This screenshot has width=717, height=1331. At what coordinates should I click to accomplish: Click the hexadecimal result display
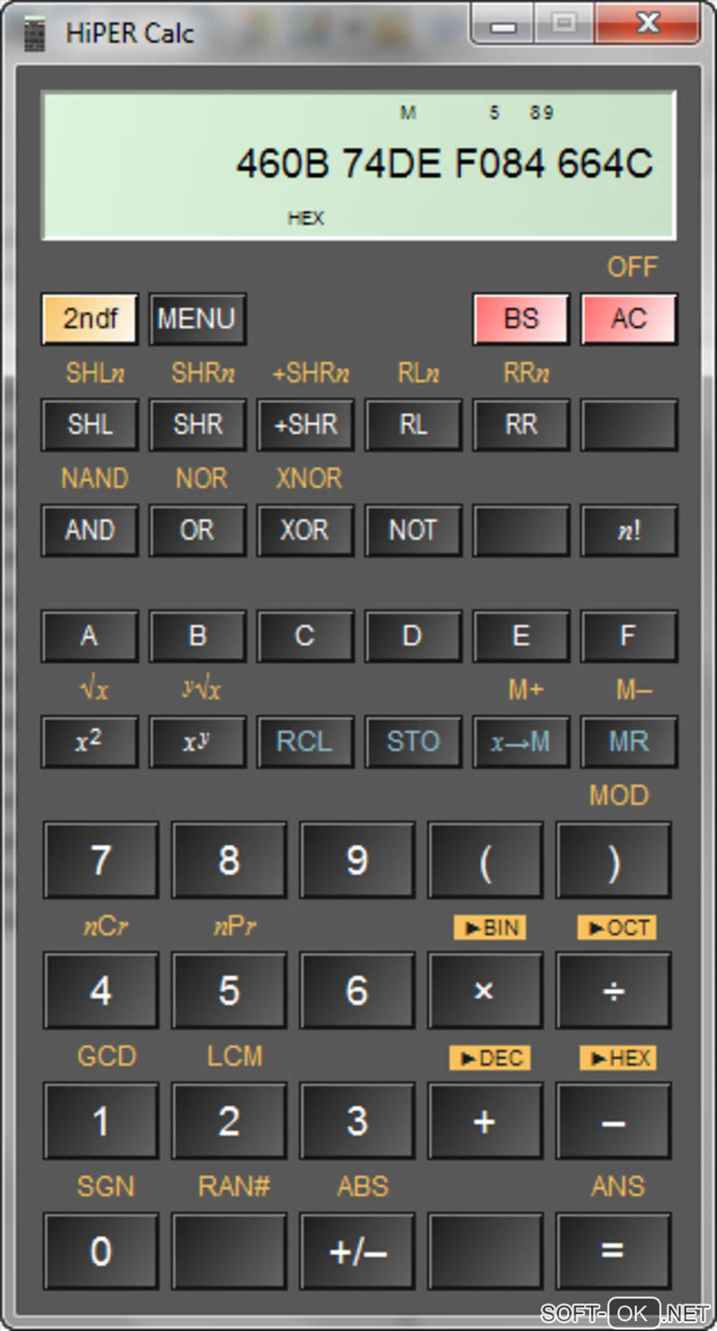[x=444, y=163]
